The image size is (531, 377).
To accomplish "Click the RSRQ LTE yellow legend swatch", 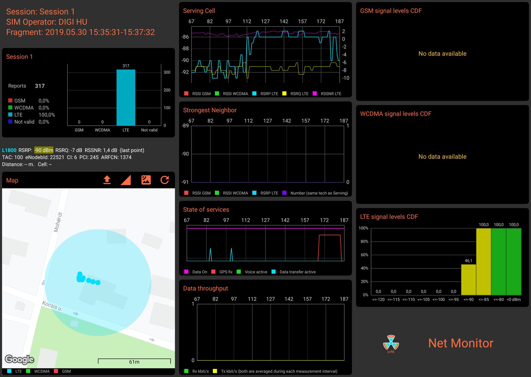I will (x=284, y=94).
